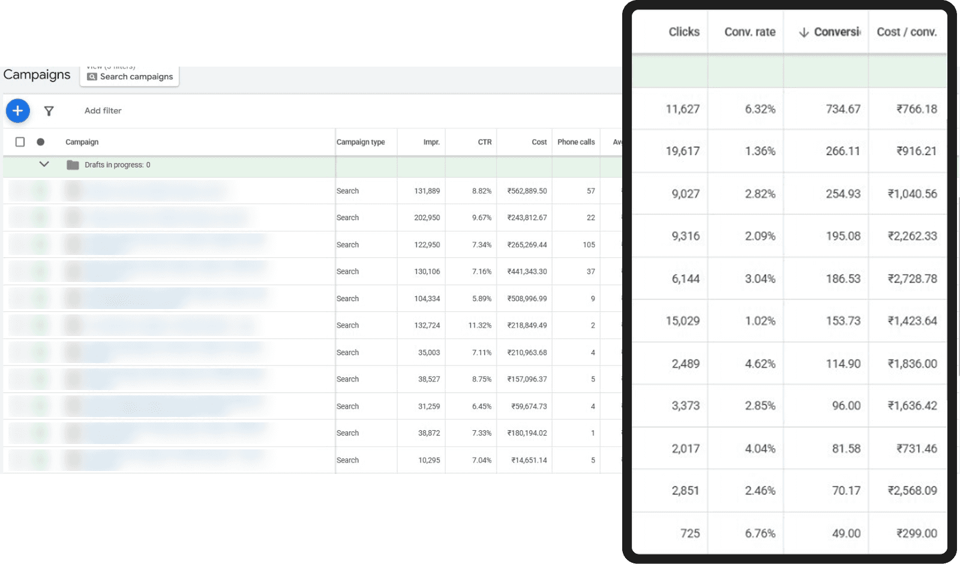The image size is (960, 564).
Task: Click cost per conversion ₹299.00
Action: [x=917, y=533]
